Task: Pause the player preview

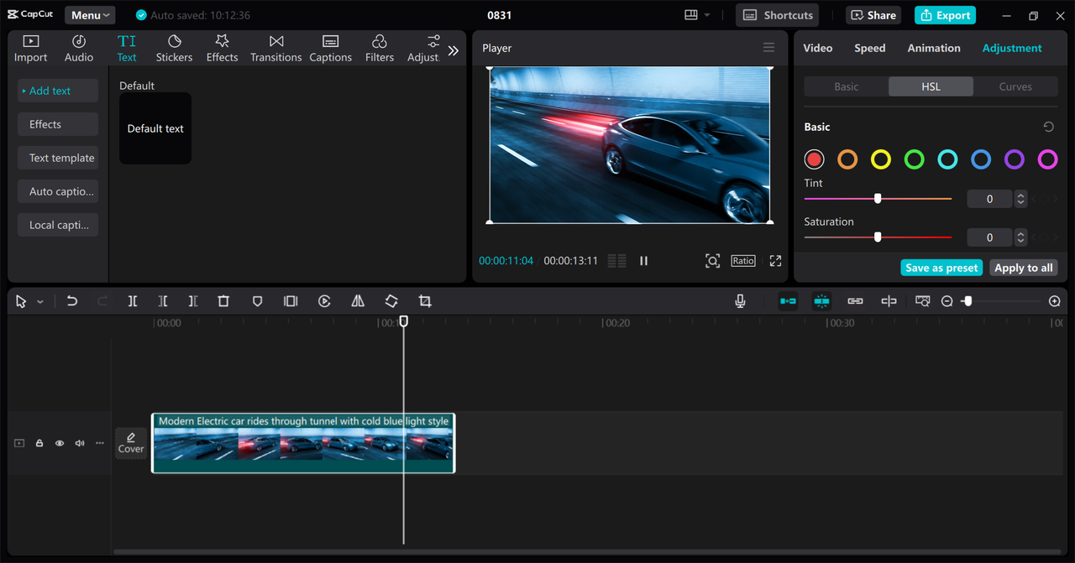Action: click(644, 261)
